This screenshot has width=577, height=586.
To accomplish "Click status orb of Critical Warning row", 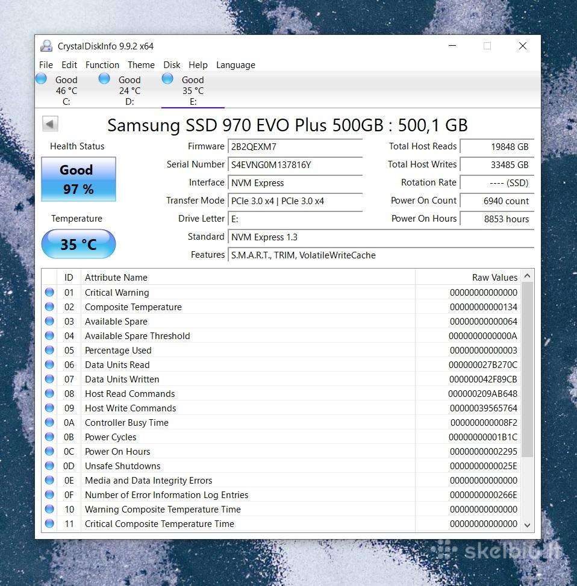I will pyautogui.click(x=49, y=292).
